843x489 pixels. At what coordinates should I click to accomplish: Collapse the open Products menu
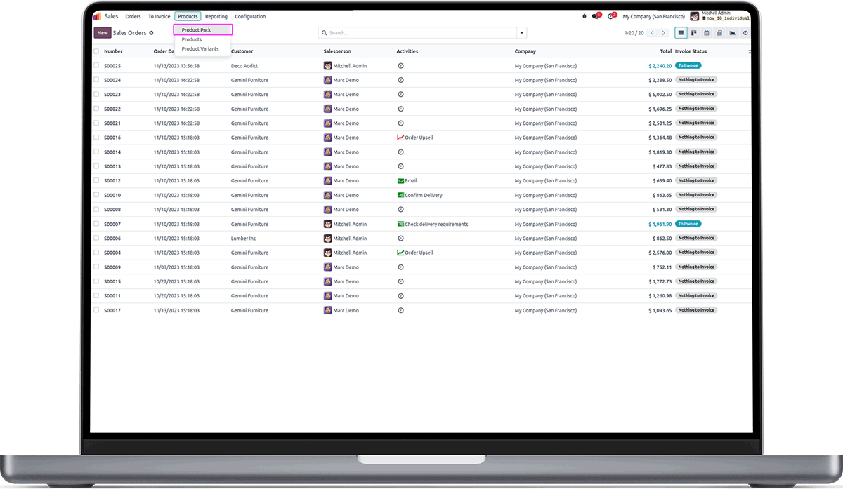pyautogui.click(x=188, y=16)
